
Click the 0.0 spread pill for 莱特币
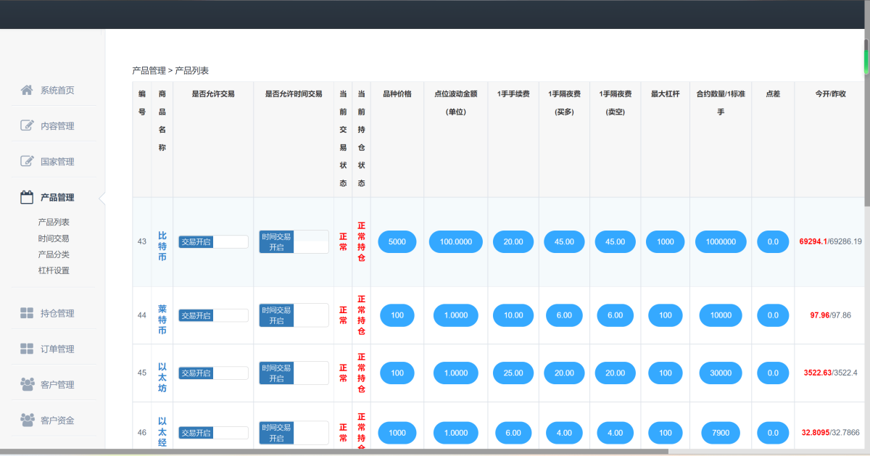point(773,315)
